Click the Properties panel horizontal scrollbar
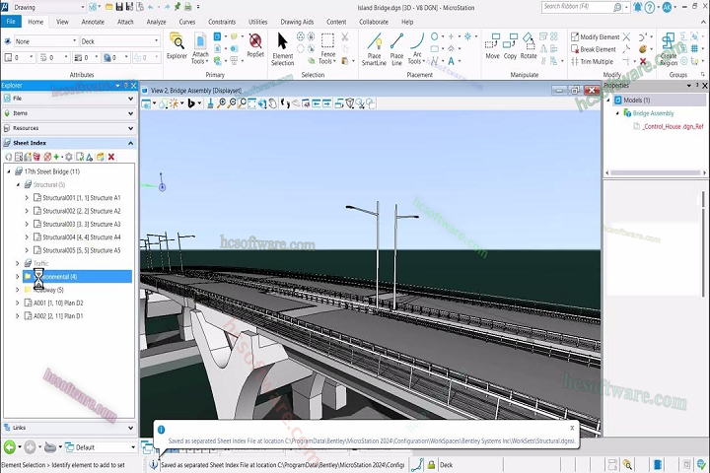 [656, 172]
